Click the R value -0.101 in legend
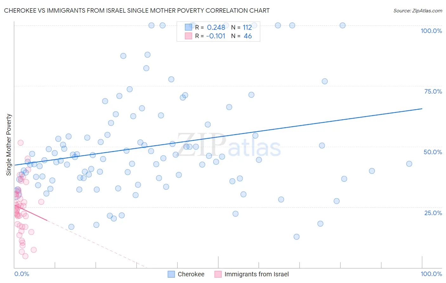The height and width of the screenshot is (283, 446). 216,36
